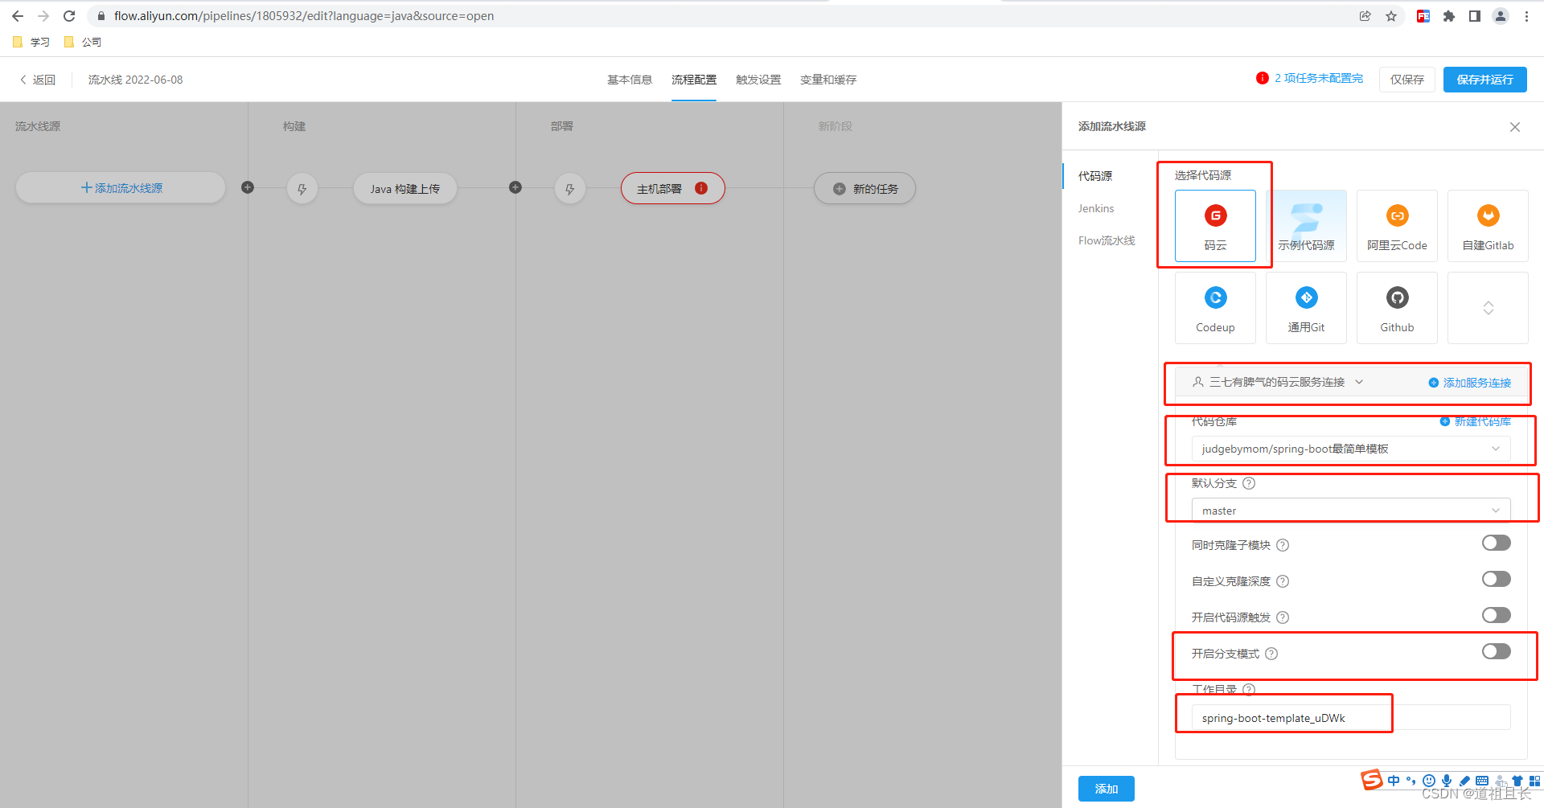Click the pipeline name 流水线 2022-06-08
The image size is (1544, 808).
click(x=136, y=80)
